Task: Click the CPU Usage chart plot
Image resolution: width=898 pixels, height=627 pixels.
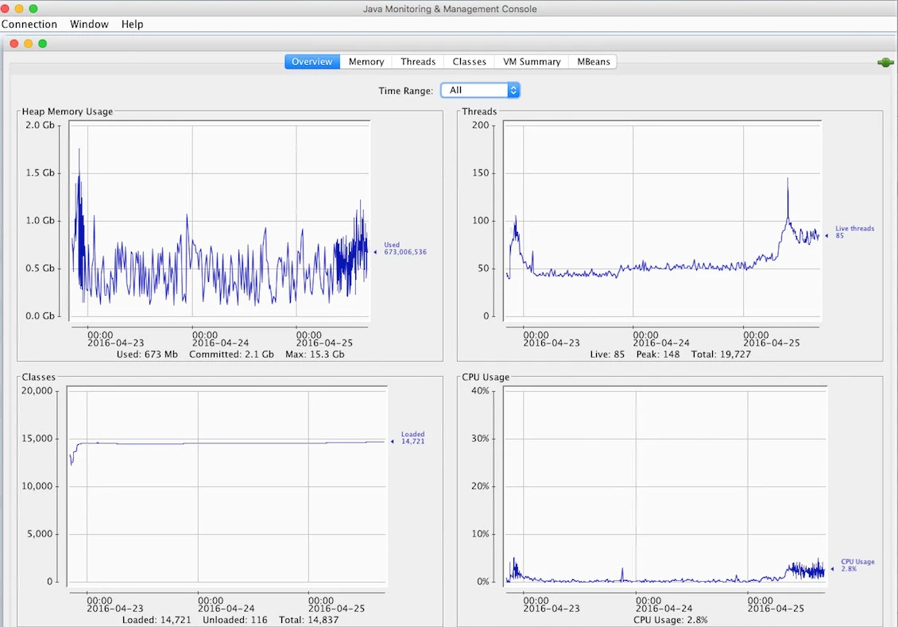Action: click(x=665, y=486)
